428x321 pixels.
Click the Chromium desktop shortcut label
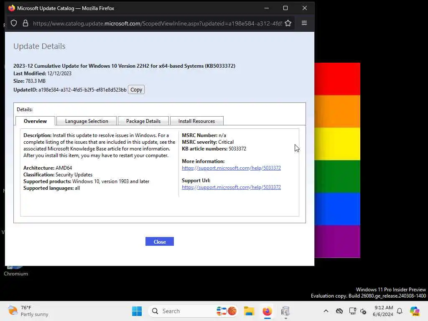[16, 274]
